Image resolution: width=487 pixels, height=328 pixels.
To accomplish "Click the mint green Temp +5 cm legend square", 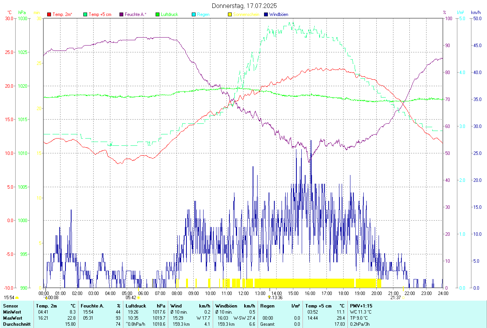I will pyautogui.click(x=85, y=14).
